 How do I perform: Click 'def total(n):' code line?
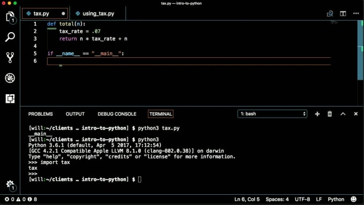coord(66,24)
